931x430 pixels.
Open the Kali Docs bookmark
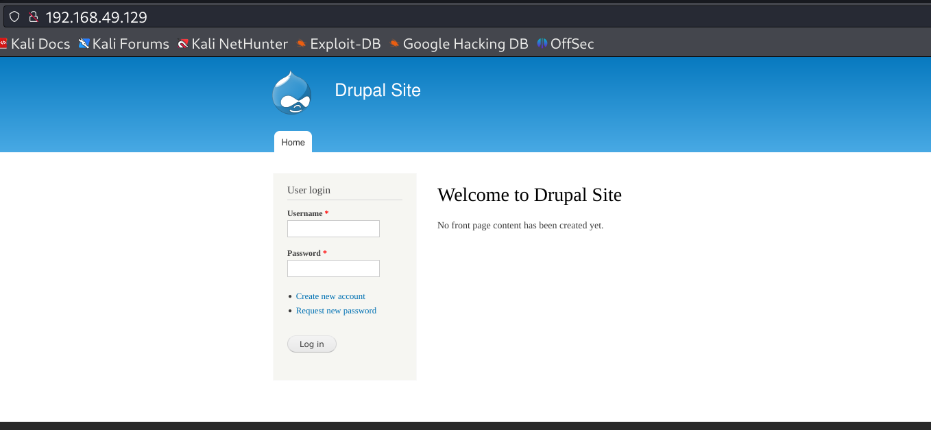tap(35, 44)
